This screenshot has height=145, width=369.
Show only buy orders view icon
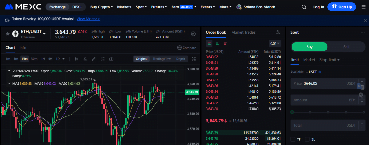(217, 43)
